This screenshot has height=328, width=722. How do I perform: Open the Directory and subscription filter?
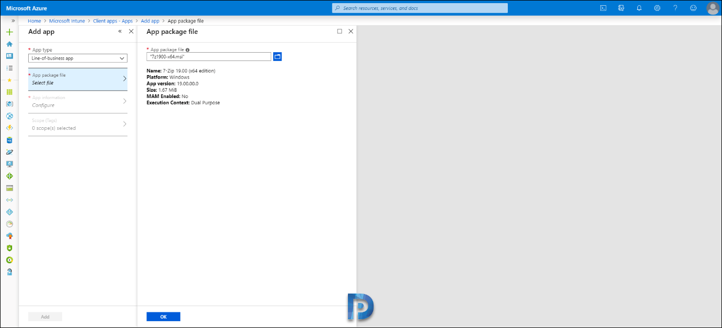[x=621, y=8]
